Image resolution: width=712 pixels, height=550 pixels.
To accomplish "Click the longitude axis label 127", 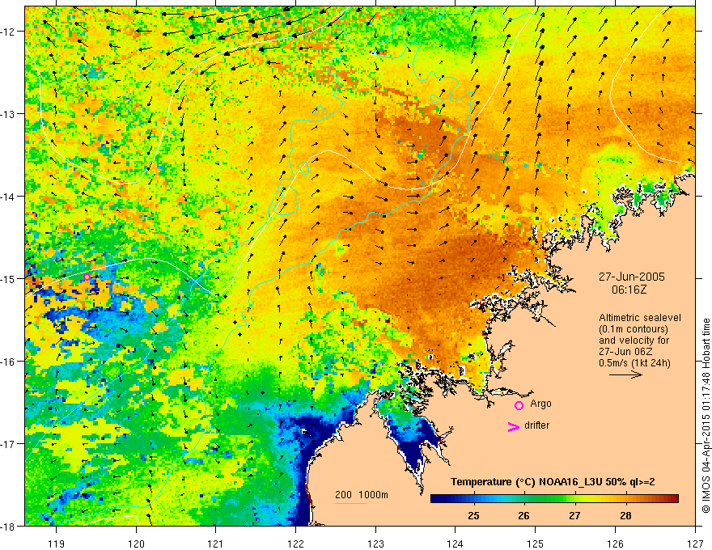I will [x=695, y=544].
